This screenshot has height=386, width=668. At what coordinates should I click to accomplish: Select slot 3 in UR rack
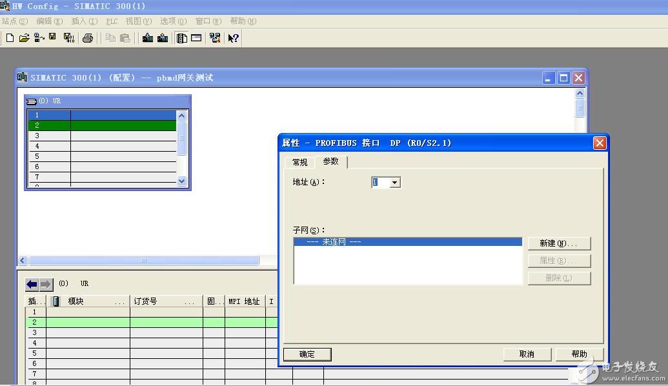pyautogui.click(x=102, y=136)
